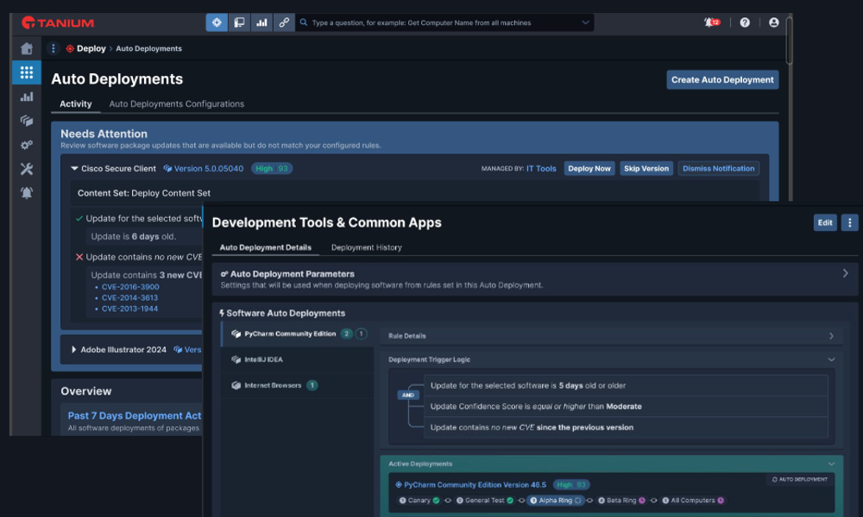Viewport: 863px width, 517px height.
Task: Expand the Adobe Illustrator 2024 entry
Action: coord(74,350)
